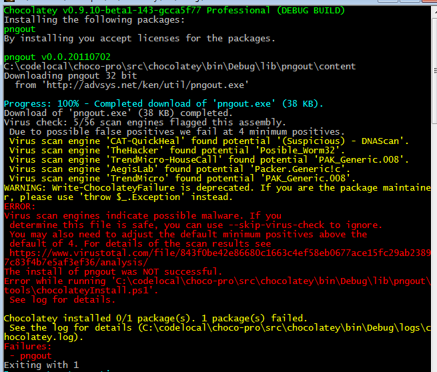Click 'See the log for details' logs path line
This screenshot has height=372, width=437.
(x=220, y=328)
